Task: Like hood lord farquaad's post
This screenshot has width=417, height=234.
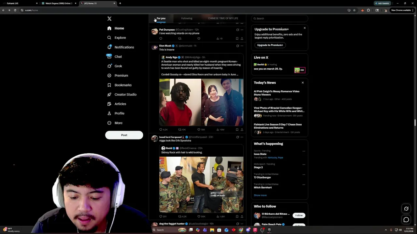Action: 199,216
